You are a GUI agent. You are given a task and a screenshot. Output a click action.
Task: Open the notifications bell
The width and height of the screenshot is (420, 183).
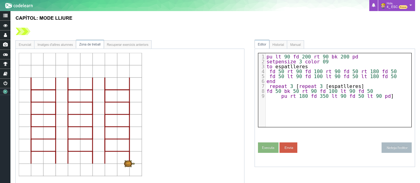pos(374,5)
